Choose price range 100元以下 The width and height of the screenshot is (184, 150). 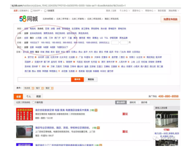point(34,42)
